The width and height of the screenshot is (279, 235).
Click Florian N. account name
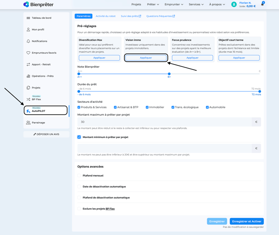coord(245,3)
